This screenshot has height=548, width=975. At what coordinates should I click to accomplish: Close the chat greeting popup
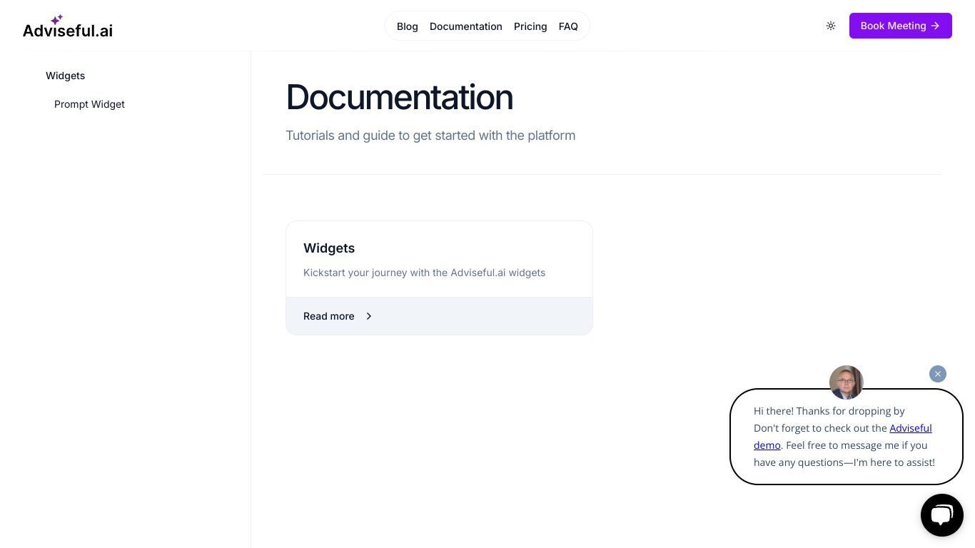click(938, 374)
